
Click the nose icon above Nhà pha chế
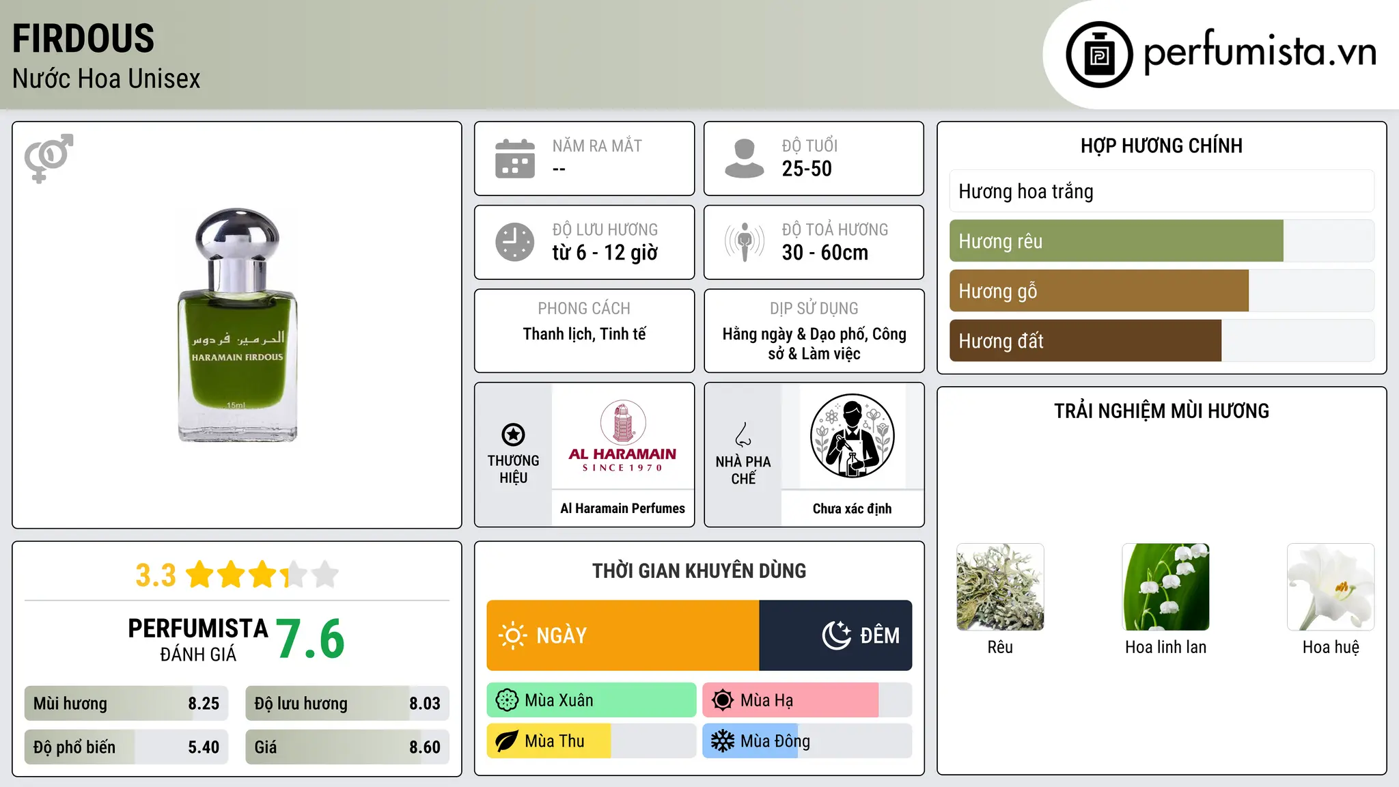click(743, 434)
